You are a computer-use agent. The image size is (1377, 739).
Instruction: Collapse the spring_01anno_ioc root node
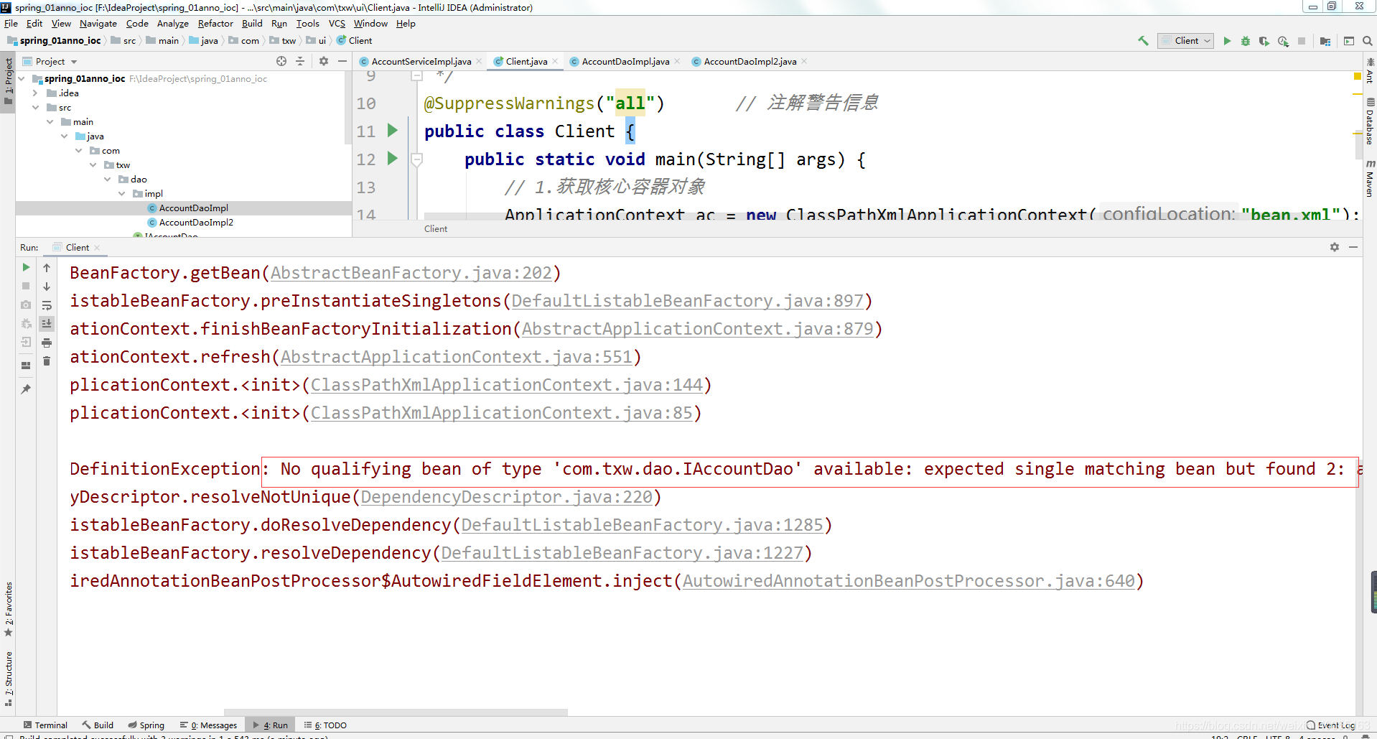[x=22, y=78]
